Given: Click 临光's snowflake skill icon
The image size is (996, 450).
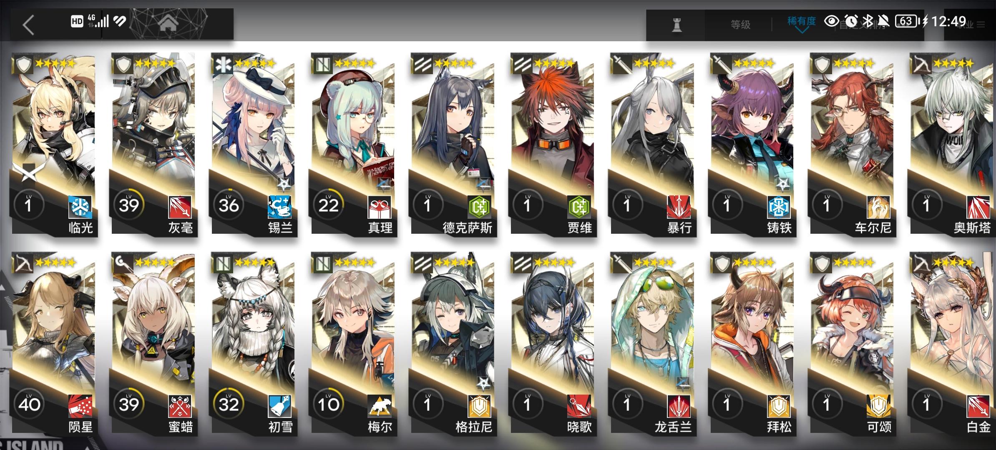Looking at the screenshot, I should (80, 207).
